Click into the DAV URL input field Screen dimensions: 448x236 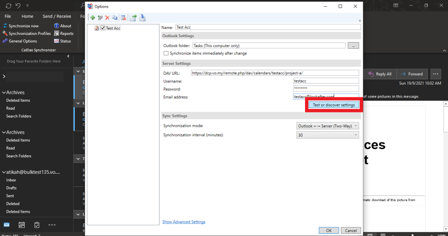tap(274, 73)
